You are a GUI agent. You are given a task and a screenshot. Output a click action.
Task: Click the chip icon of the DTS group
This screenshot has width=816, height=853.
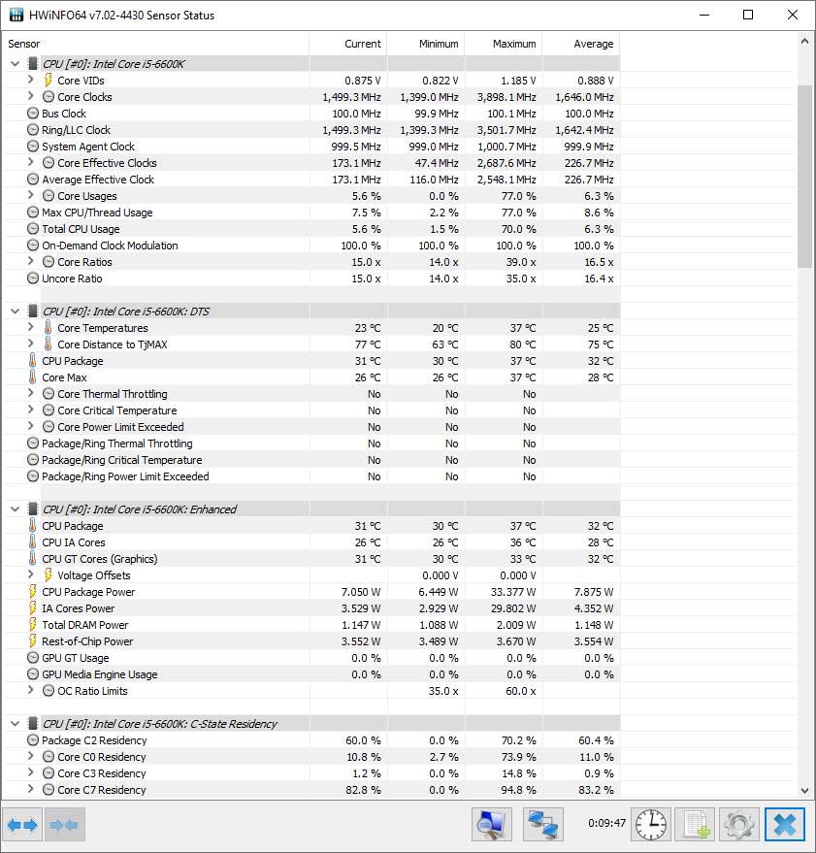point(33,312)
